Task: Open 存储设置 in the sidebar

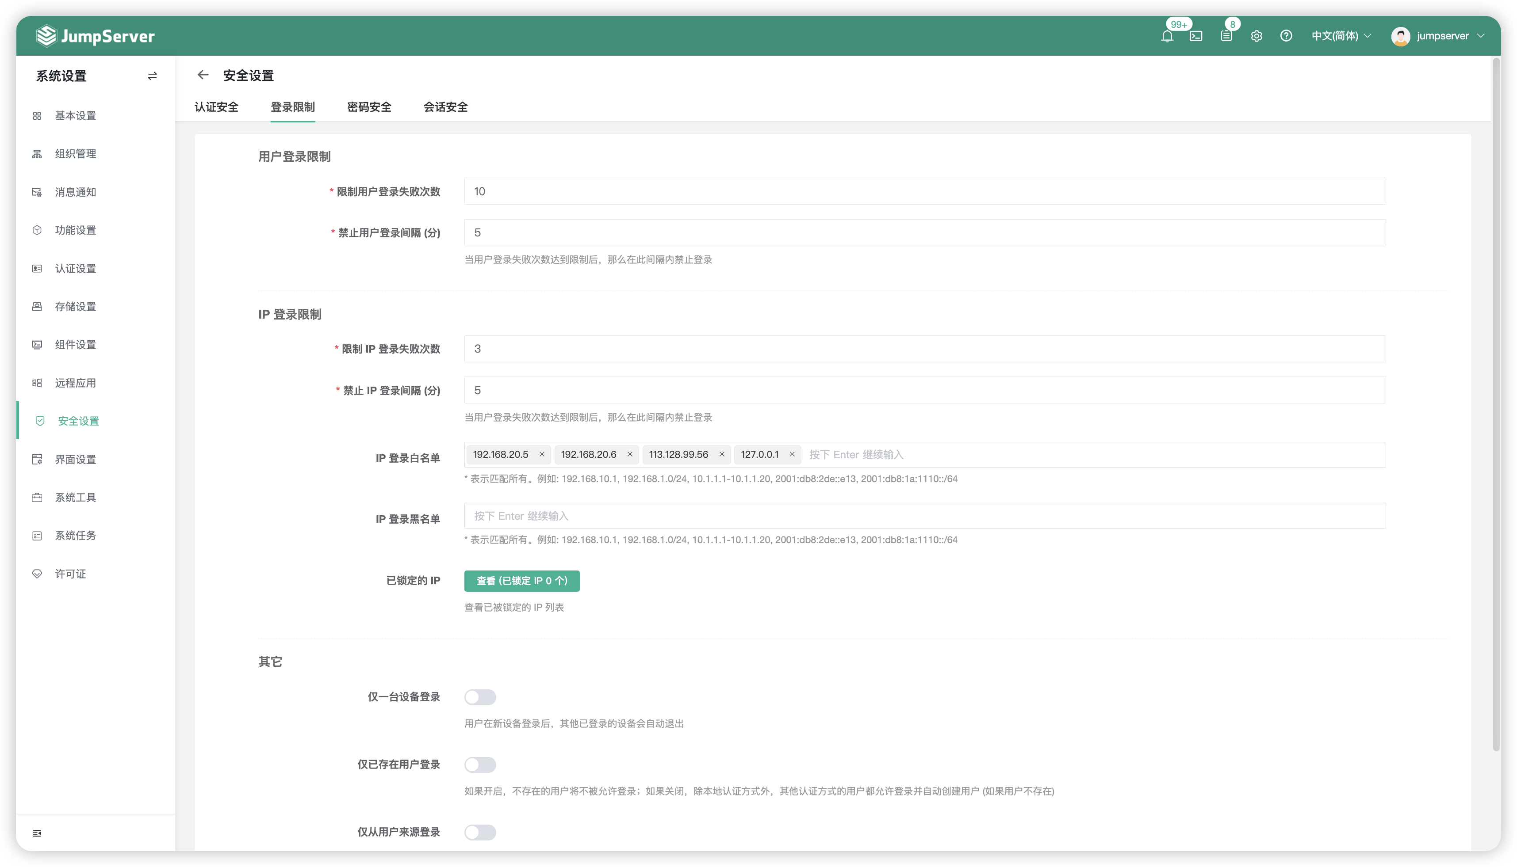Action: click(96, 307)
